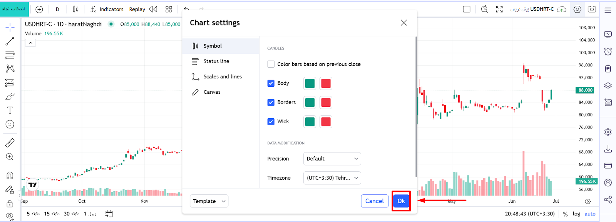Toggle percent scale mode
616x222 pixels.
[x=565, y=214]
